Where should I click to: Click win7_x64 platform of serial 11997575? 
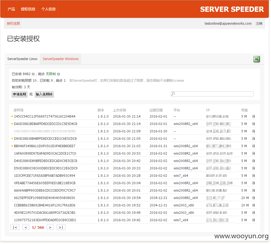coord(181,220)
